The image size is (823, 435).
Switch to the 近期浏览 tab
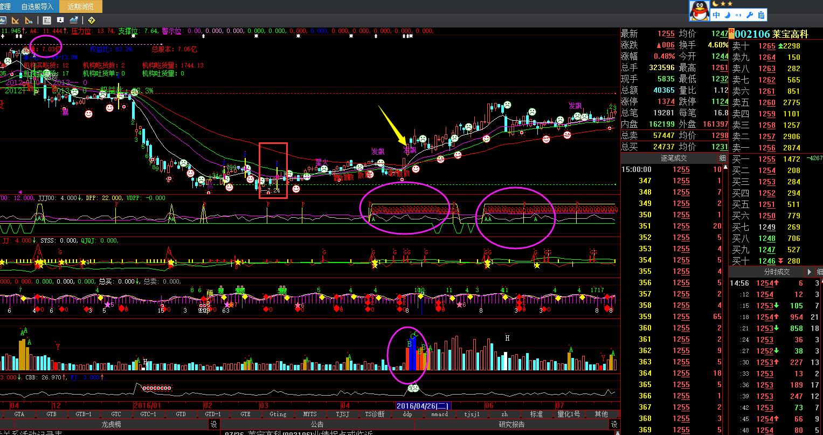80,6
